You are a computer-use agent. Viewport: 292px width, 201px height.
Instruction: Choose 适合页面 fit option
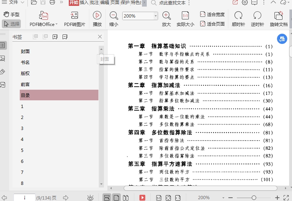(212, 24)
